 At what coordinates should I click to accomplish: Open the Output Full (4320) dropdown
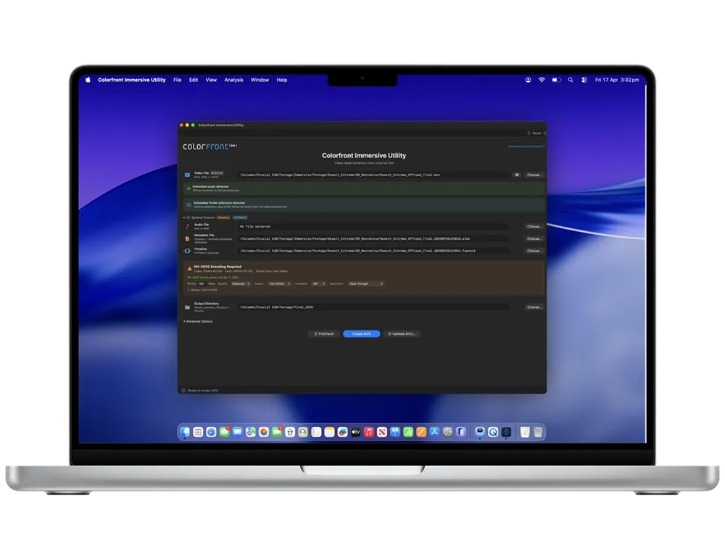tap(279, 283)
